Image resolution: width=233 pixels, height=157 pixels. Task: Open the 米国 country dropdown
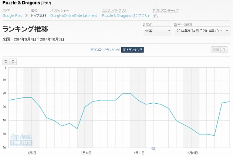(x=157, y=31)
